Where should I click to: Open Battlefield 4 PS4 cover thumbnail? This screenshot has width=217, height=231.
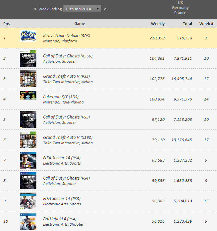coord(28,221)
